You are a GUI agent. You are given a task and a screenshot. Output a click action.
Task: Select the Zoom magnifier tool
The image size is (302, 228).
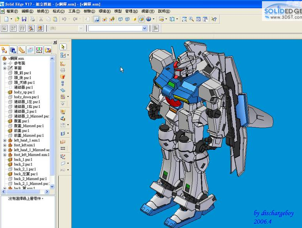[191, 19]
